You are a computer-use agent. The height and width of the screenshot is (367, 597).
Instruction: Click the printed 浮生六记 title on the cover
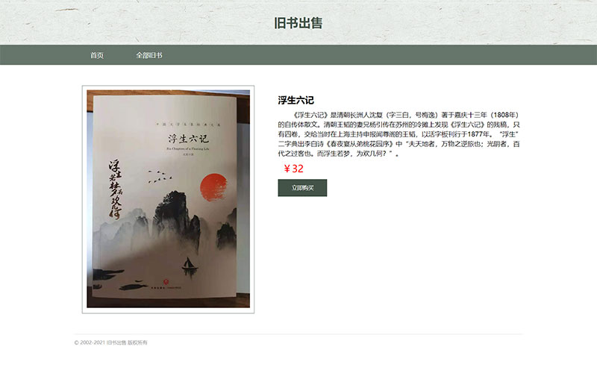click(189, 139)
